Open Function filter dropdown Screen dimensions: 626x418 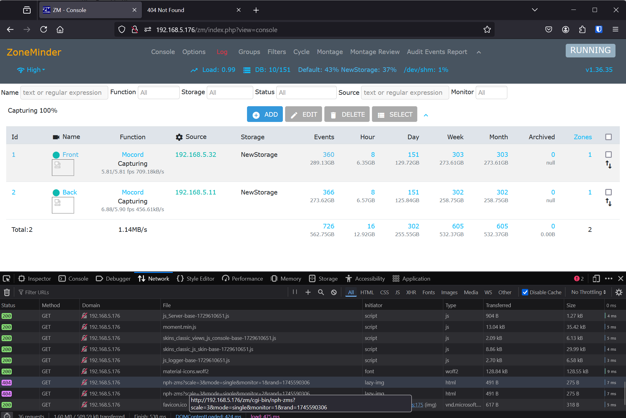click(159, 92)
